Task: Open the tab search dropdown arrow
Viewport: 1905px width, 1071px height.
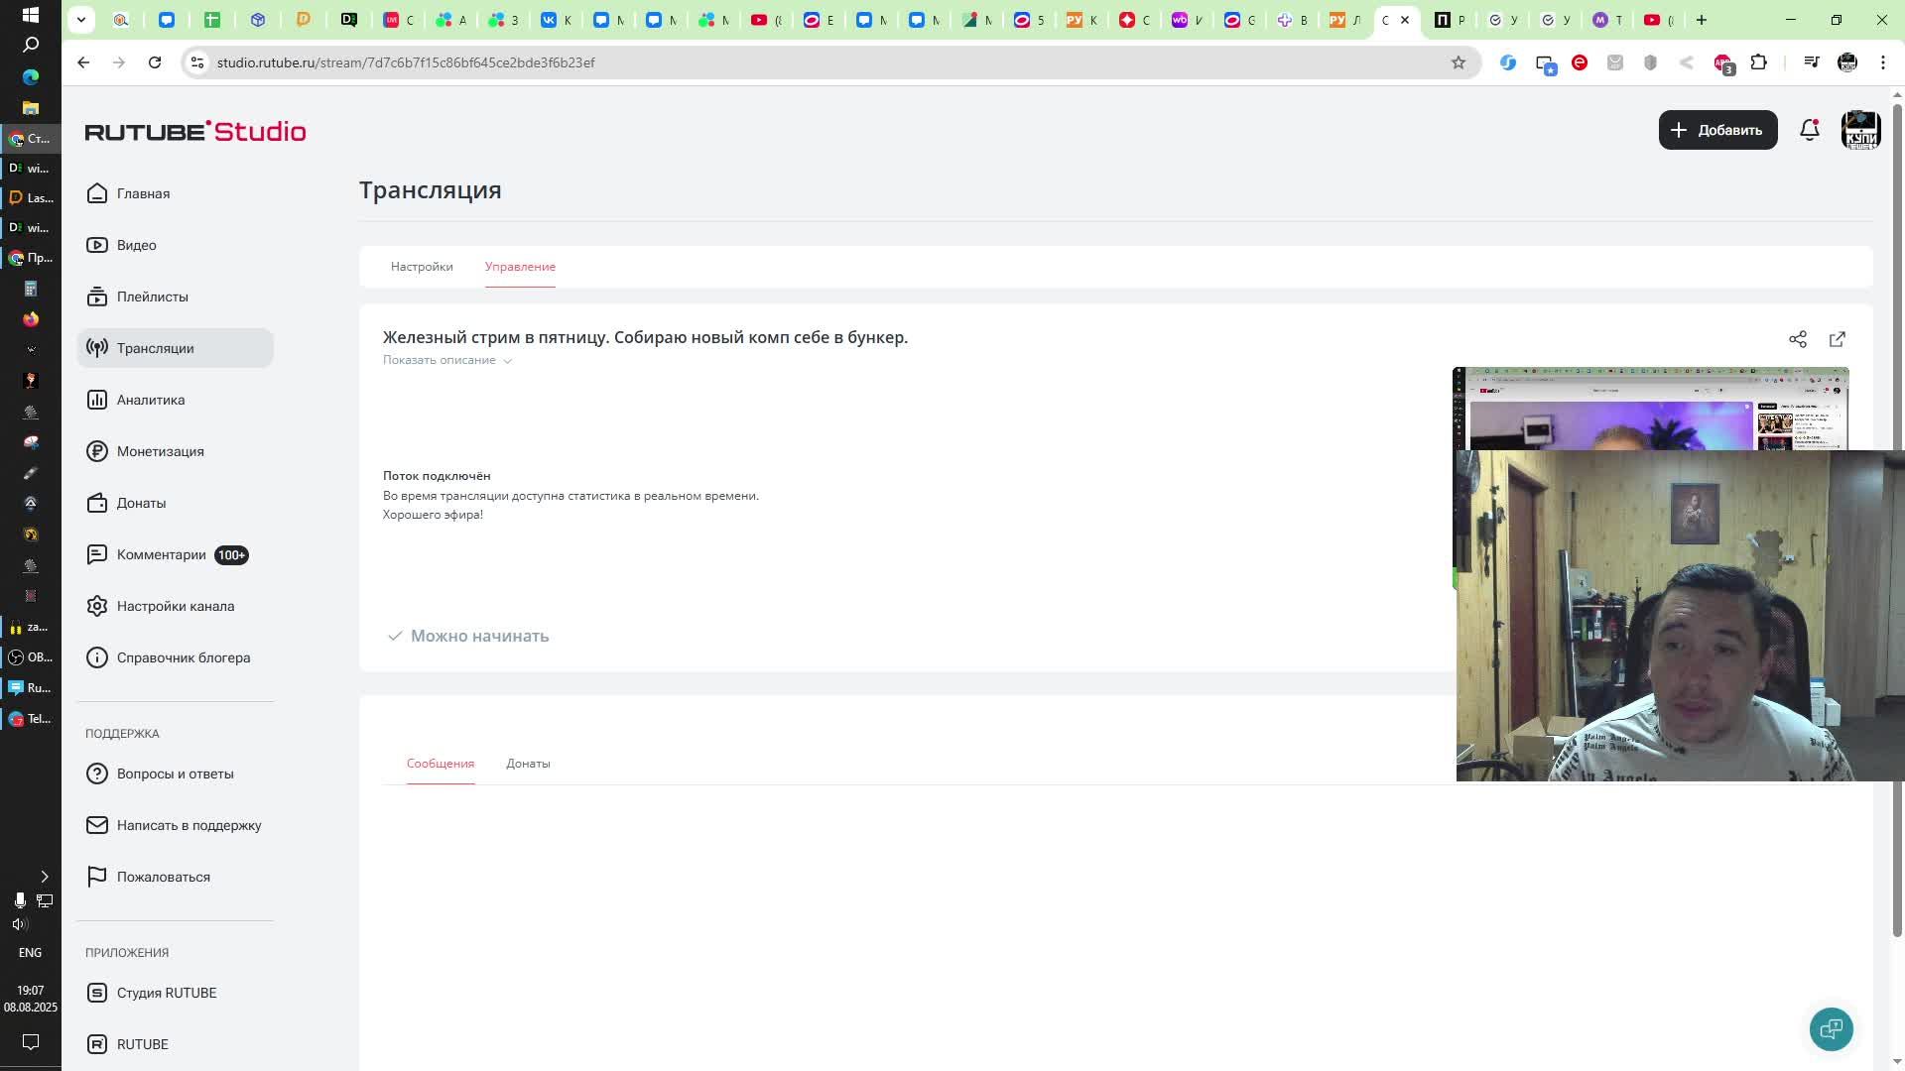Action: [x=81, y=19]
